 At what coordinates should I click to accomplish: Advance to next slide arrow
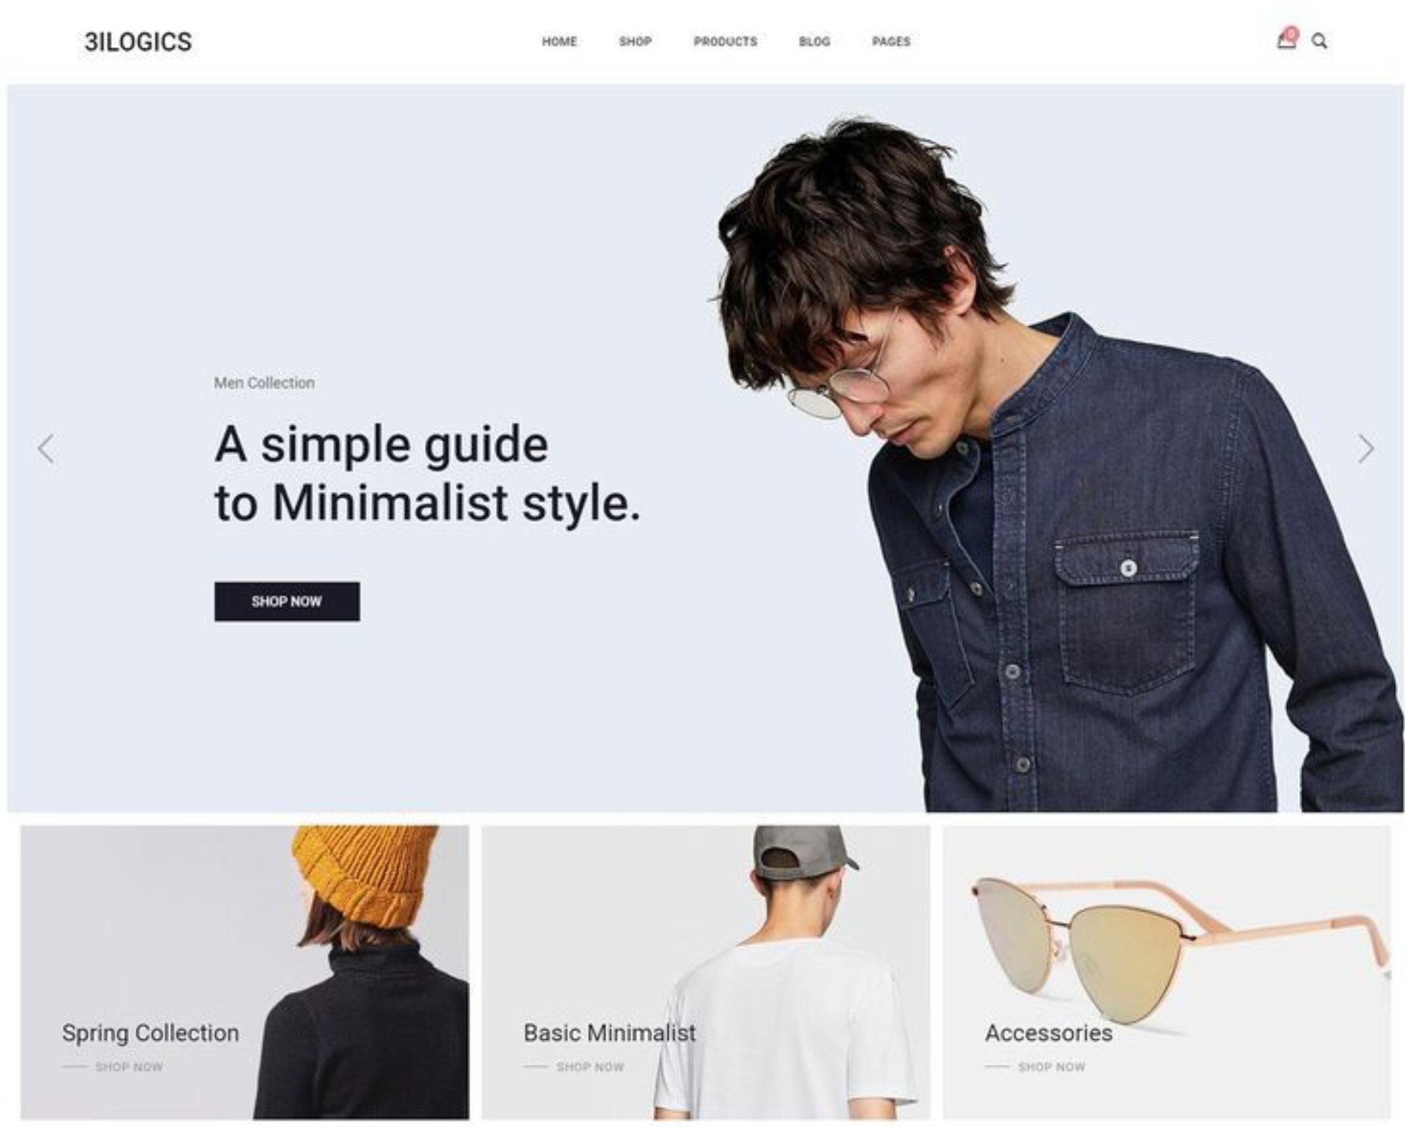click(x=1366, y=448)
